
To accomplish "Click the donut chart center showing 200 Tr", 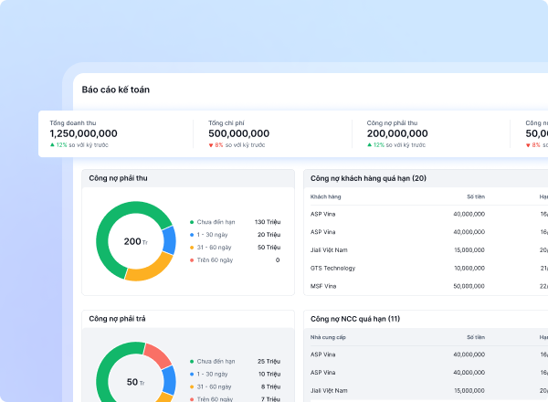I will (135, 241).
